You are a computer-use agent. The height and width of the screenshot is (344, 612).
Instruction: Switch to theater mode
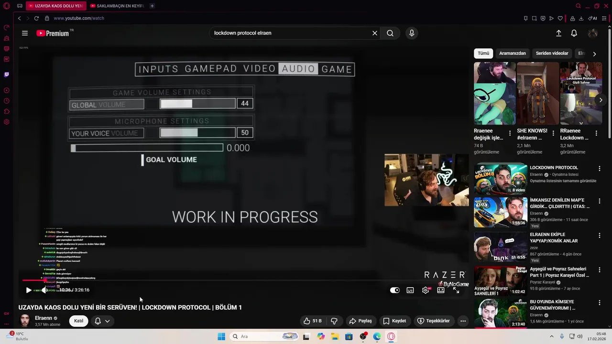click(441, 290)
